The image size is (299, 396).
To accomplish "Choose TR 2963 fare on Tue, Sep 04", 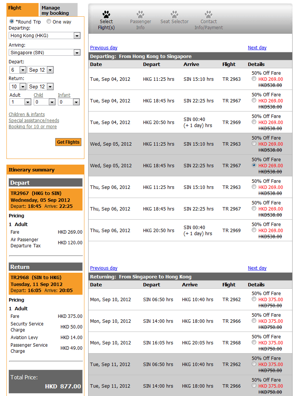I will click(254, 79).
